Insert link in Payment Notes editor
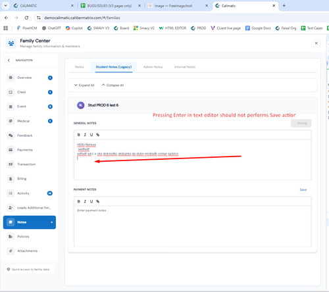This screenshot has height=292, width=329. coord(98,201)
